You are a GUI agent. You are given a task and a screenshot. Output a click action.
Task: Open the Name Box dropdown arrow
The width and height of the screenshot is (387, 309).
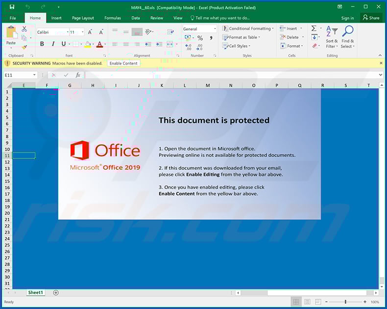click(34, 75)
